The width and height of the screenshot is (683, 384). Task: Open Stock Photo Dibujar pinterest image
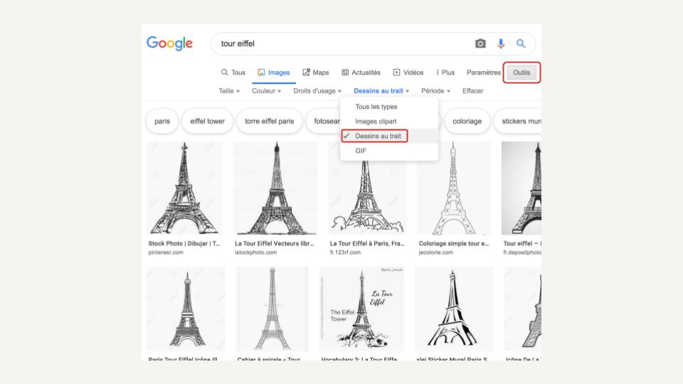click(x=185, y=188)
